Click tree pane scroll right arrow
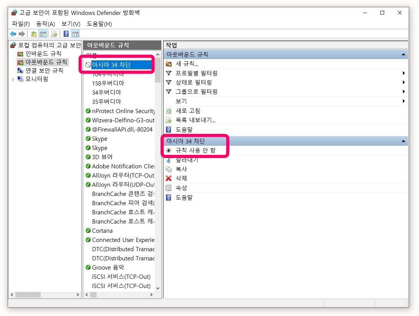This screenshot has height=316, width=419. coord(78,295)
